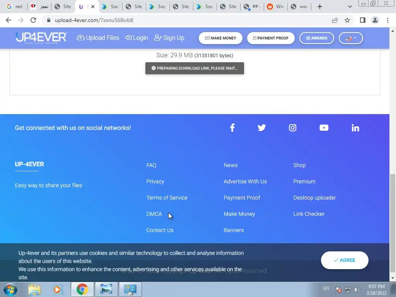Click the AWARDS button
Screen dimensions: 396x297
316,38
